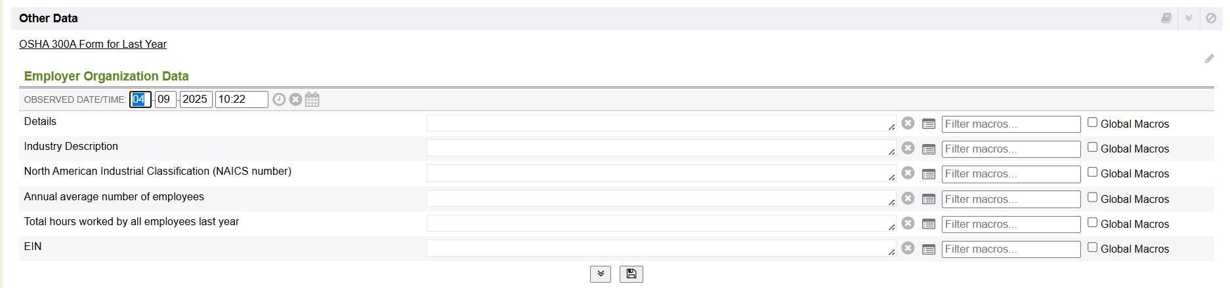Viewport: 1230px width, 288px height.
Task: Open the calendar date picker icon
Action: [x=312, y=99]
